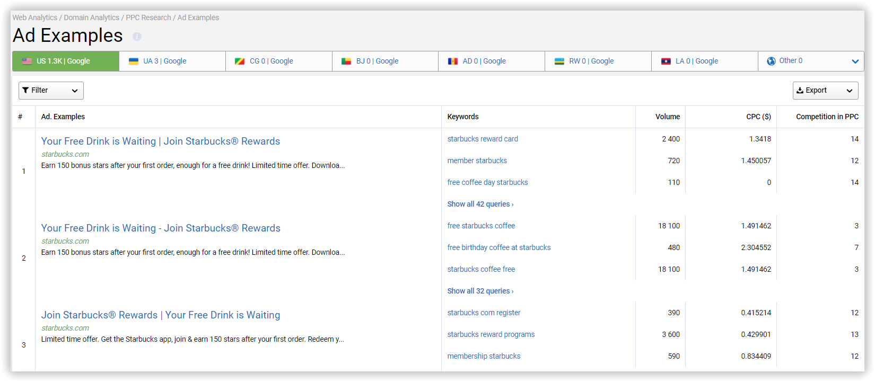Click the download icon in Export

(x=800, y=91)
